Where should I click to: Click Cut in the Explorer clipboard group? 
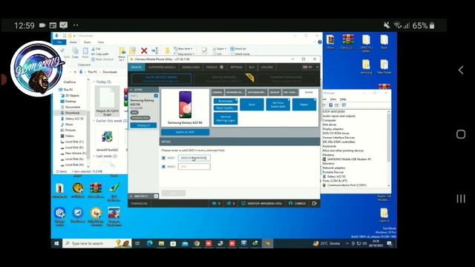96,49
